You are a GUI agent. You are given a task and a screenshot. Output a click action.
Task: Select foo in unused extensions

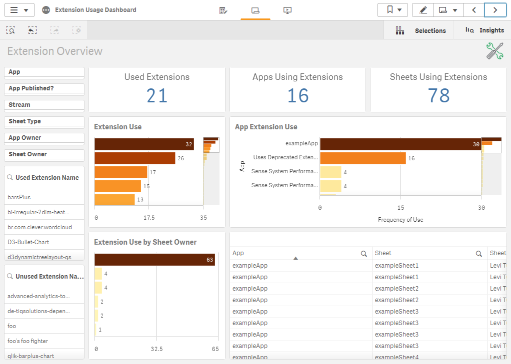[44, 326]
